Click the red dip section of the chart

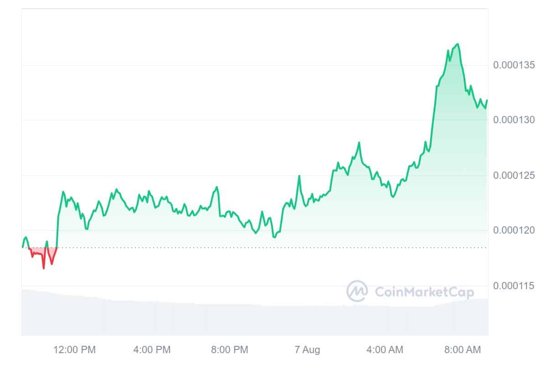click(42, 255)
